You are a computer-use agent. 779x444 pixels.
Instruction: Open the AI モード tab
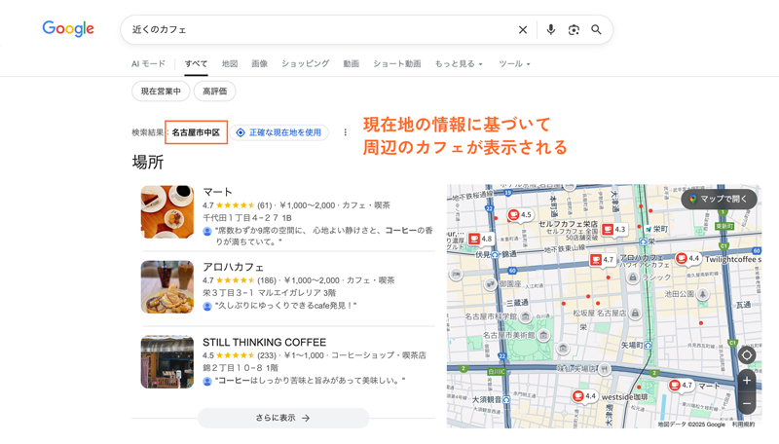[x=149, y=64]
